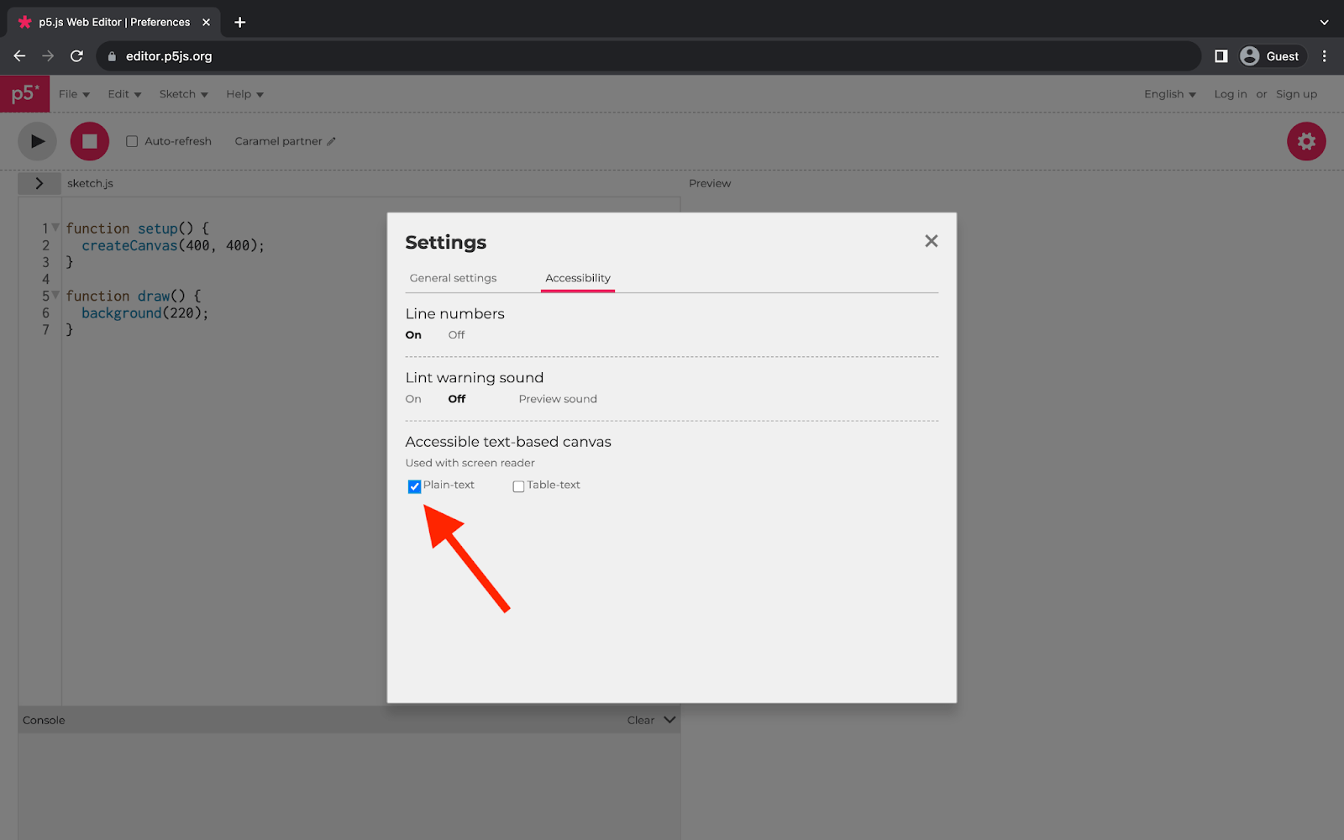Expand the Console Clear chevron

click(669, 719)
